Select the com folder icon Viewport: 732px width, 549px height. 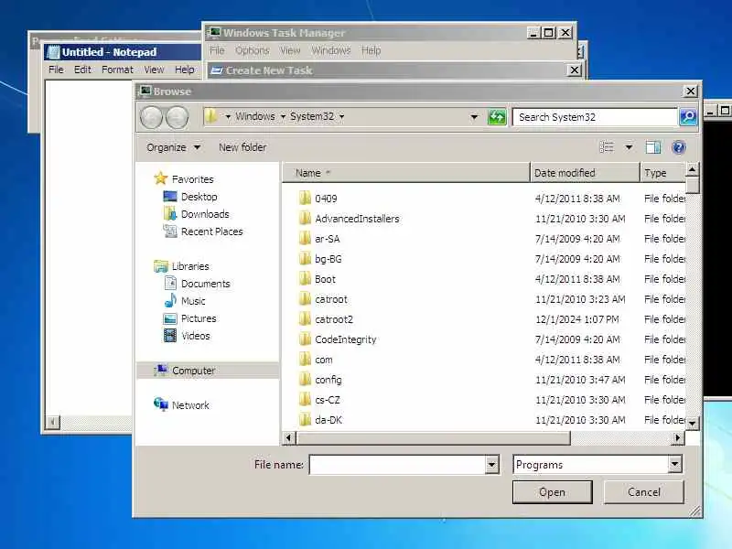[305, 359]
